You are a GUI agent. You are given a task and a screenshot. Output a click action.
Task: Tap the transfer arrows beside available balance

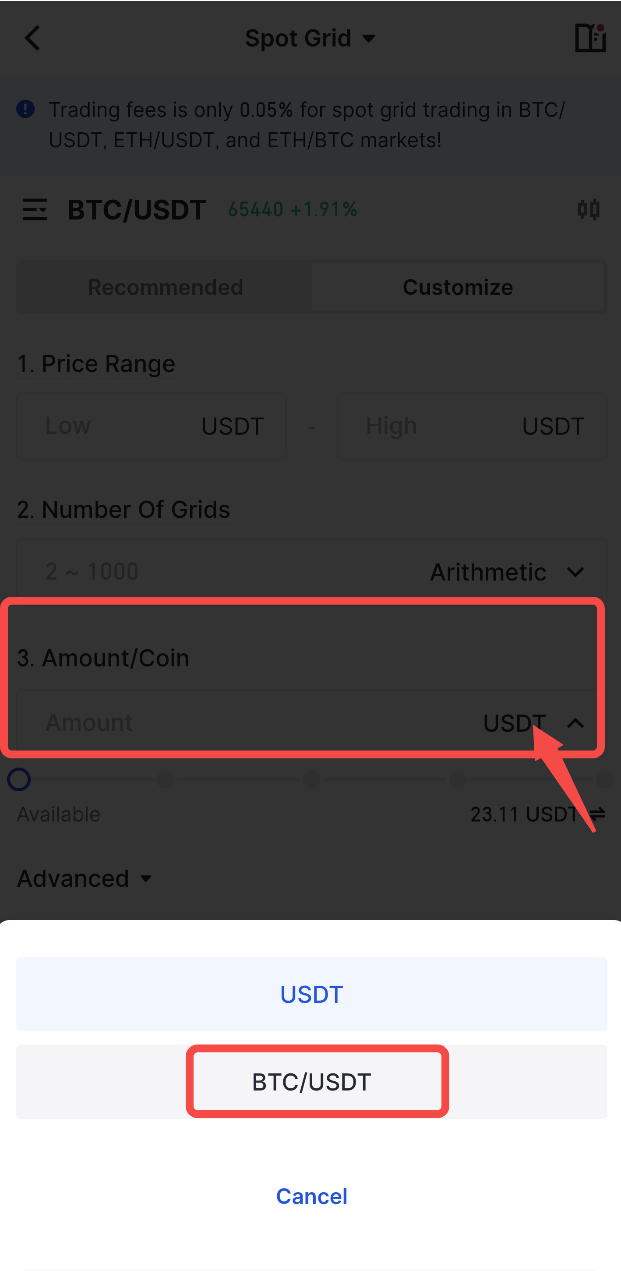[597, 814]
